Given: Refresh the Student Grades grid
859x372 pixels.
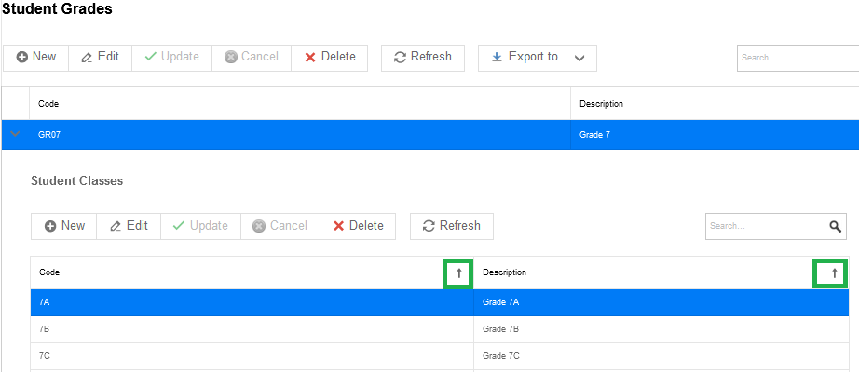Looking at the screenshot, I should 423,58.
